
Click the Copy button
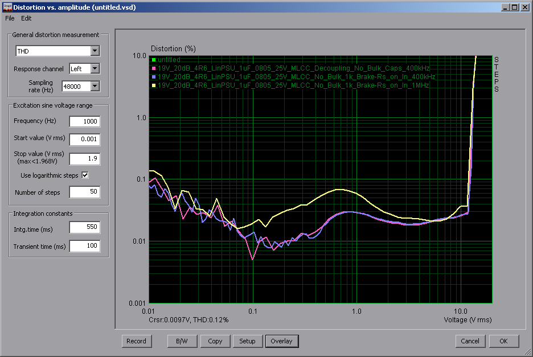coord(215,341)
